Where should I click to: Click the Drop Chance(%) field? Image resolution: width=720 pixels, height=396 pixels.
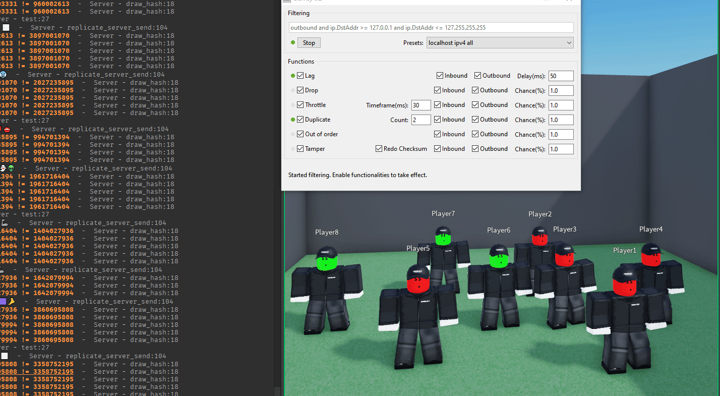(561, 90)
